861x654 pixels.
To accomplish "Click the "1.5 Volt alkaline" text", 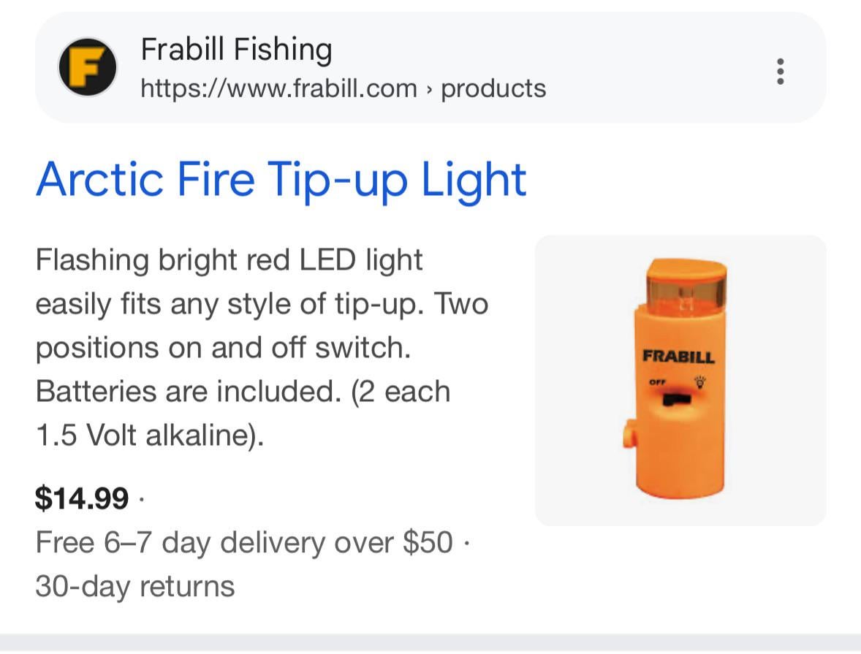I will coord(149,436).
